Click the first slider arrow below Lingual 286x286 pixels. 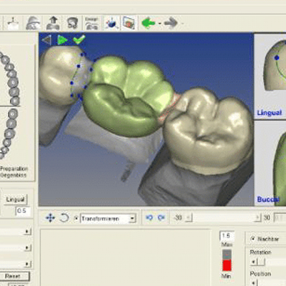pos(27,232)
